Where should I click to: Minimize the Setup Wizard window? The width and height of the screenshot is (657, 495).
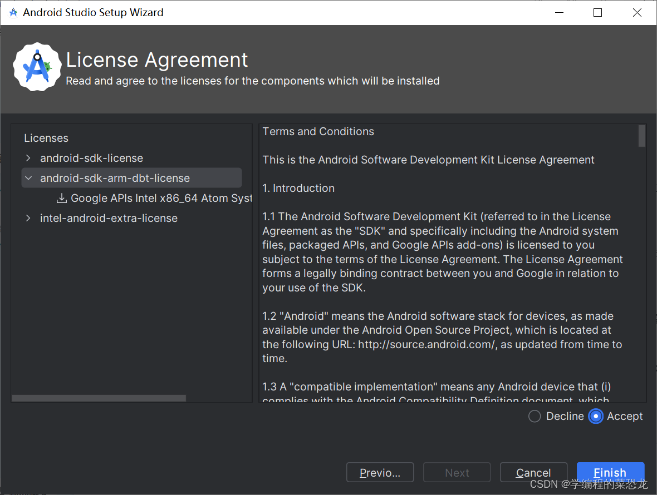(559, 13)
